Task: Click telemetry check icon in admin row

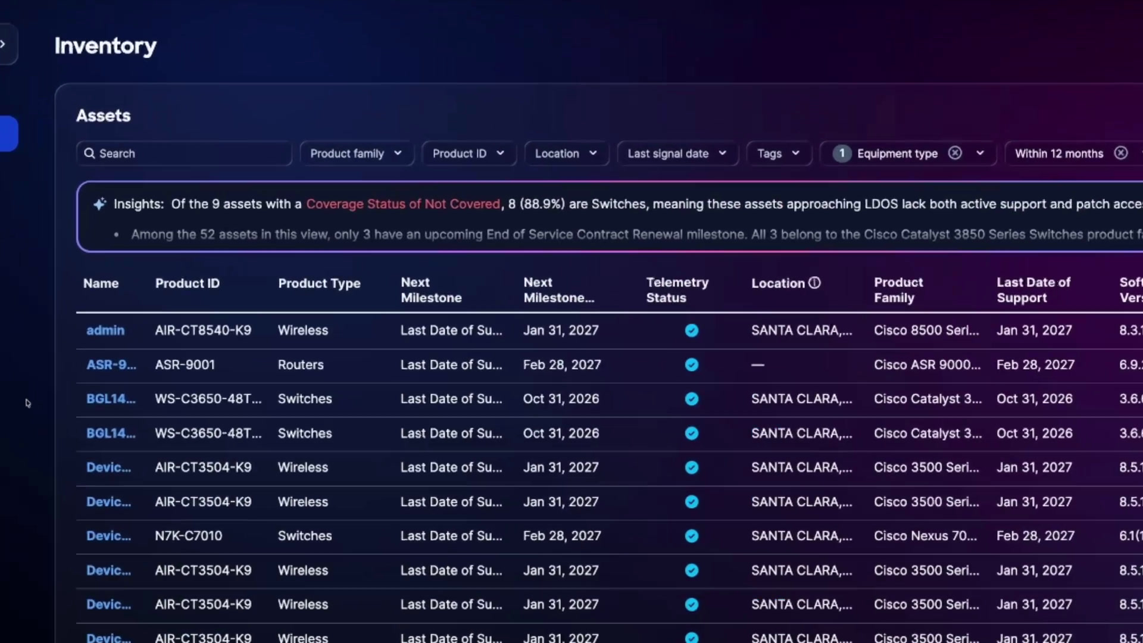Action: 691,330
